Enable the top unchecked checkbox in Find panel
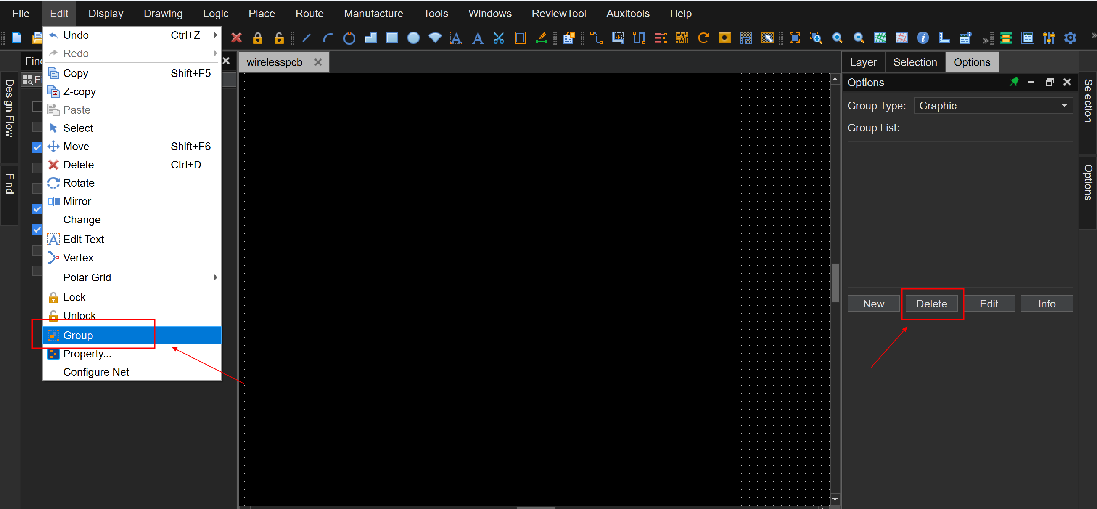This screenshot has height=509, width=1097. (37, 106)
